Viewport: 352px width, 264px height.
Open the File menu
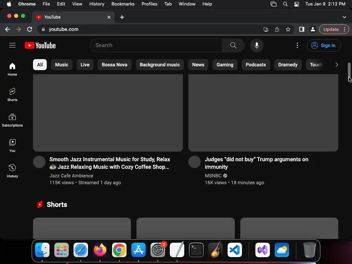pos(46,4)
